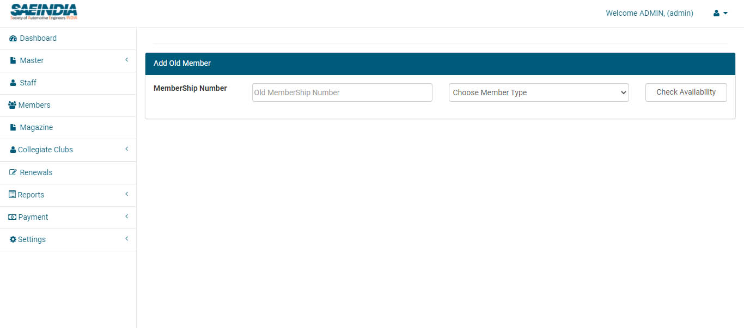Click the Members group icon
Image resolution: width=744 pixels, height=328 pixels.
(13, 106)
